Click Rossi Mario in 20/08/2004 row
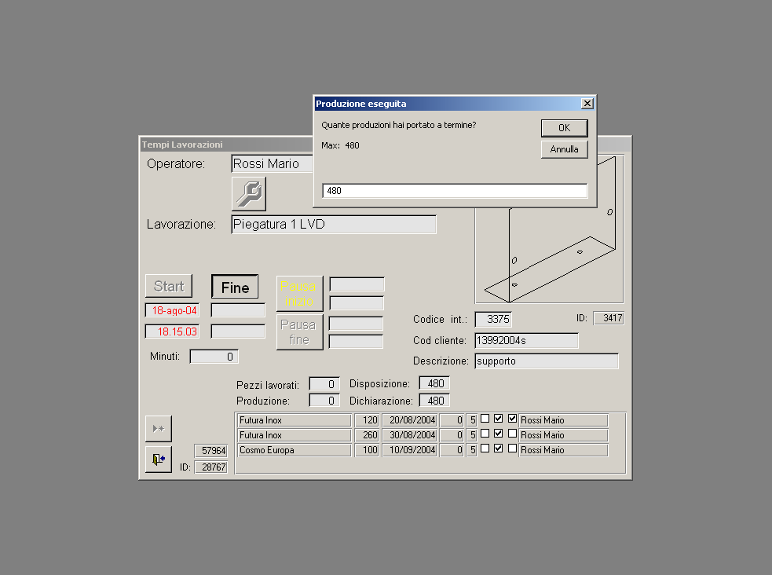The height and width of the screenshot is (575, 772). 563,420
